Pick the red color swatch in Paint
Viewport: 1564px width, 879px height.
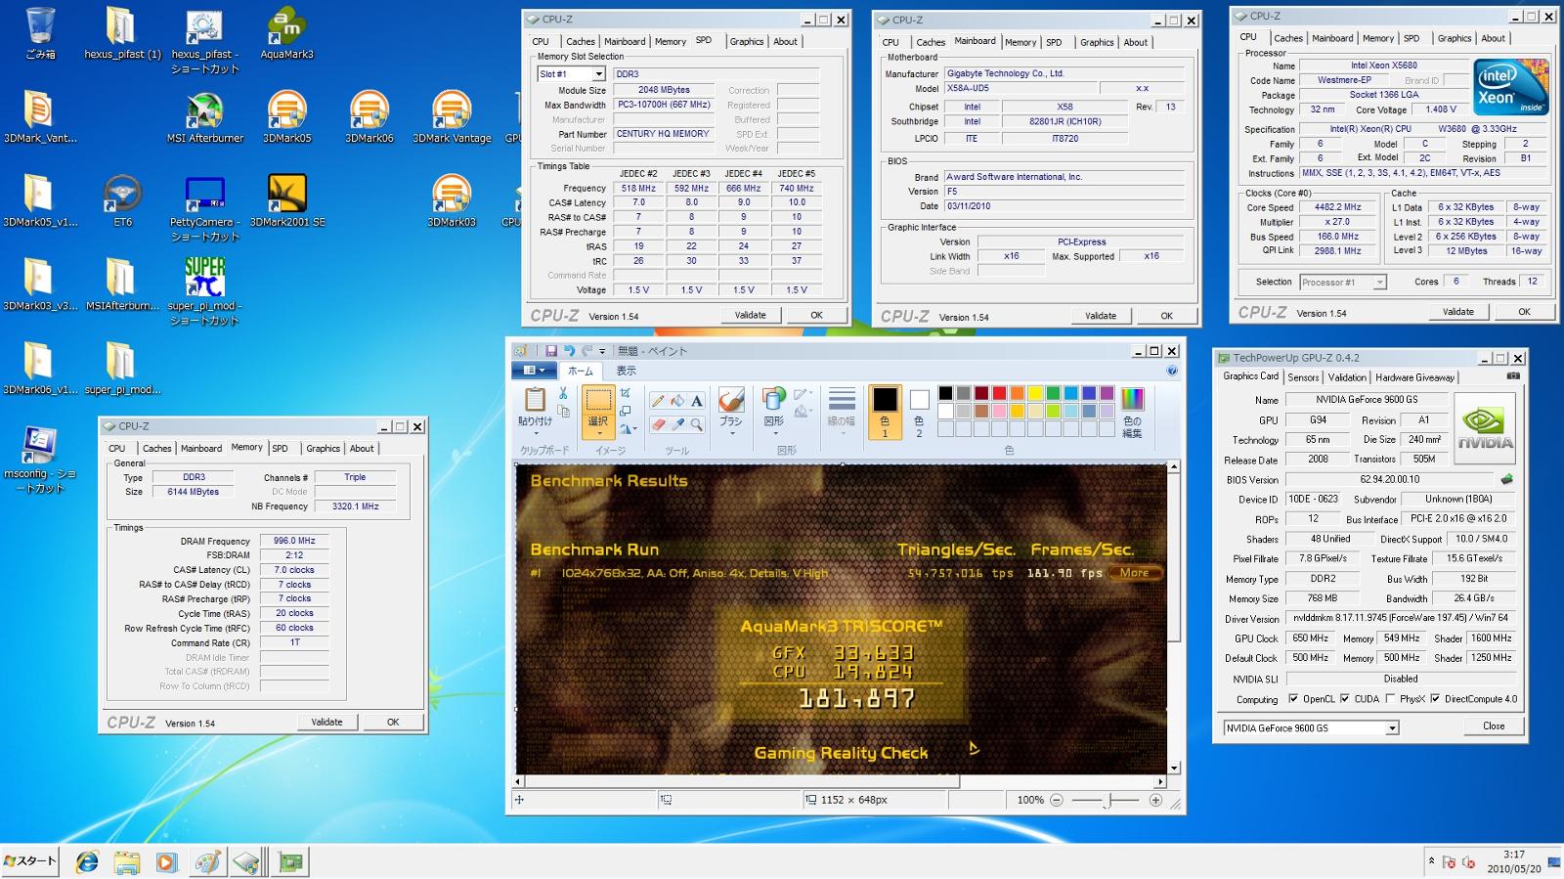click(x=999, y=393)
